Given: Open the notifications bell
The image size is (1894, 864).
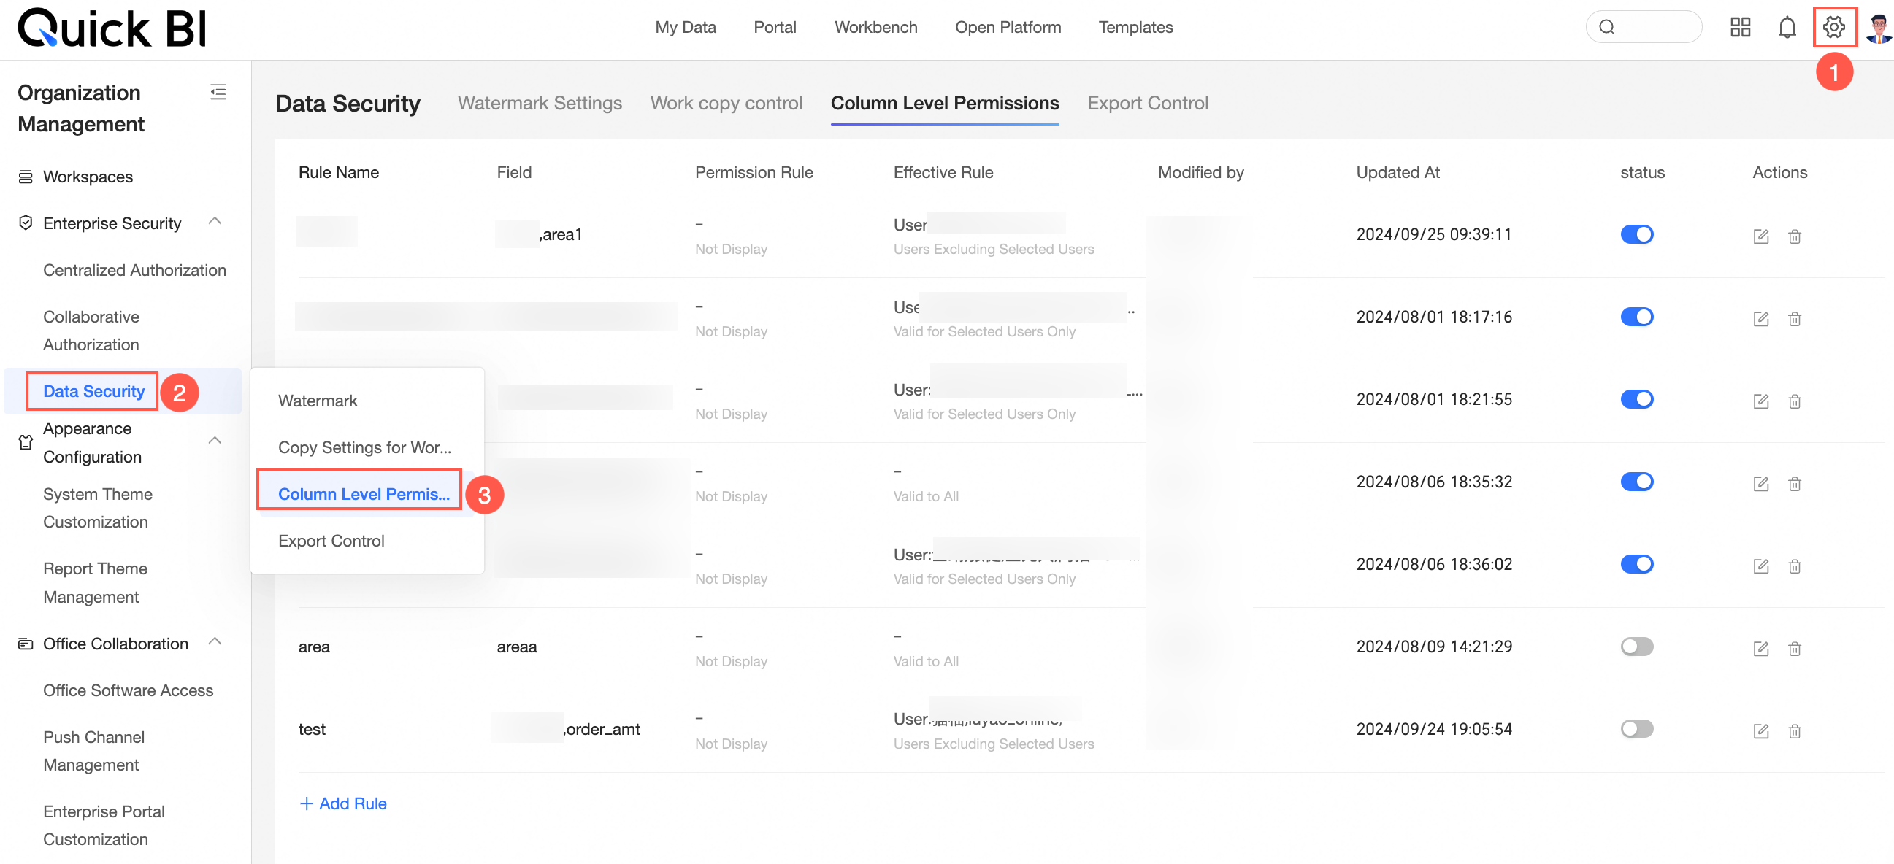Looking at the screenshot, I should [x=1787, y=27].
